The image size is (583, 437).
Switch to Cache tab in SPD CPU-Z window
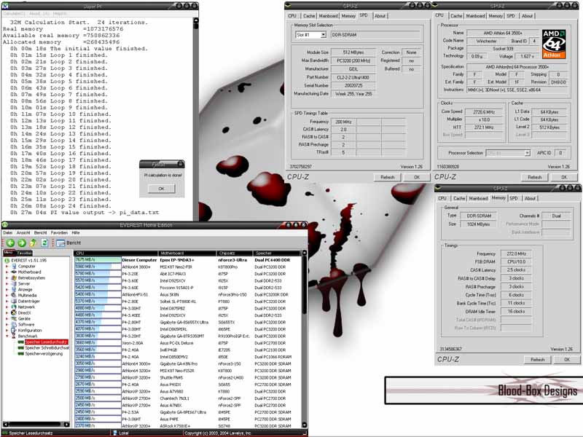[x=308, y=16]
